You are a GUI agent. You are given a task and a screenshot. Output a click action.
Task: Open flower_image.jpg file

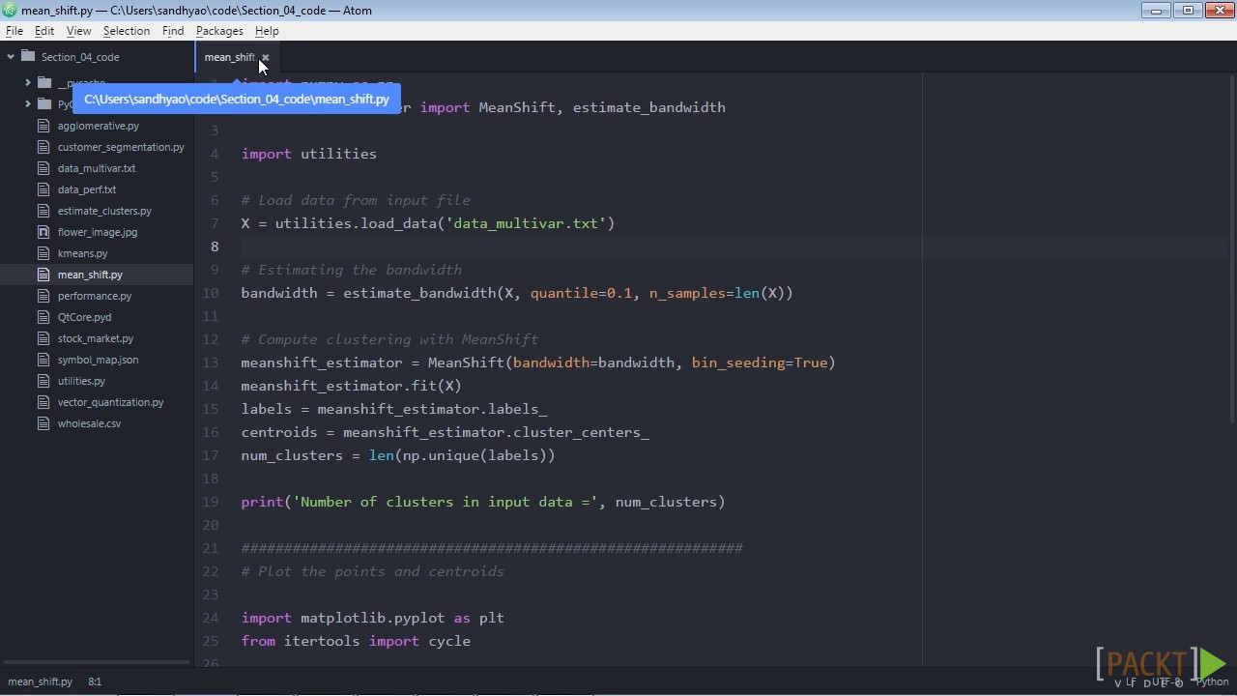(x=98, y=232)
